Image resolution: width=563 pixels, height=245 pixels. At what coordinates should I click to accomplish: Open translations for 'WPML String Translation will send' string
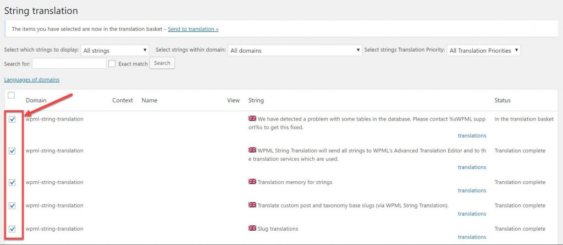(x=472, y=167)
